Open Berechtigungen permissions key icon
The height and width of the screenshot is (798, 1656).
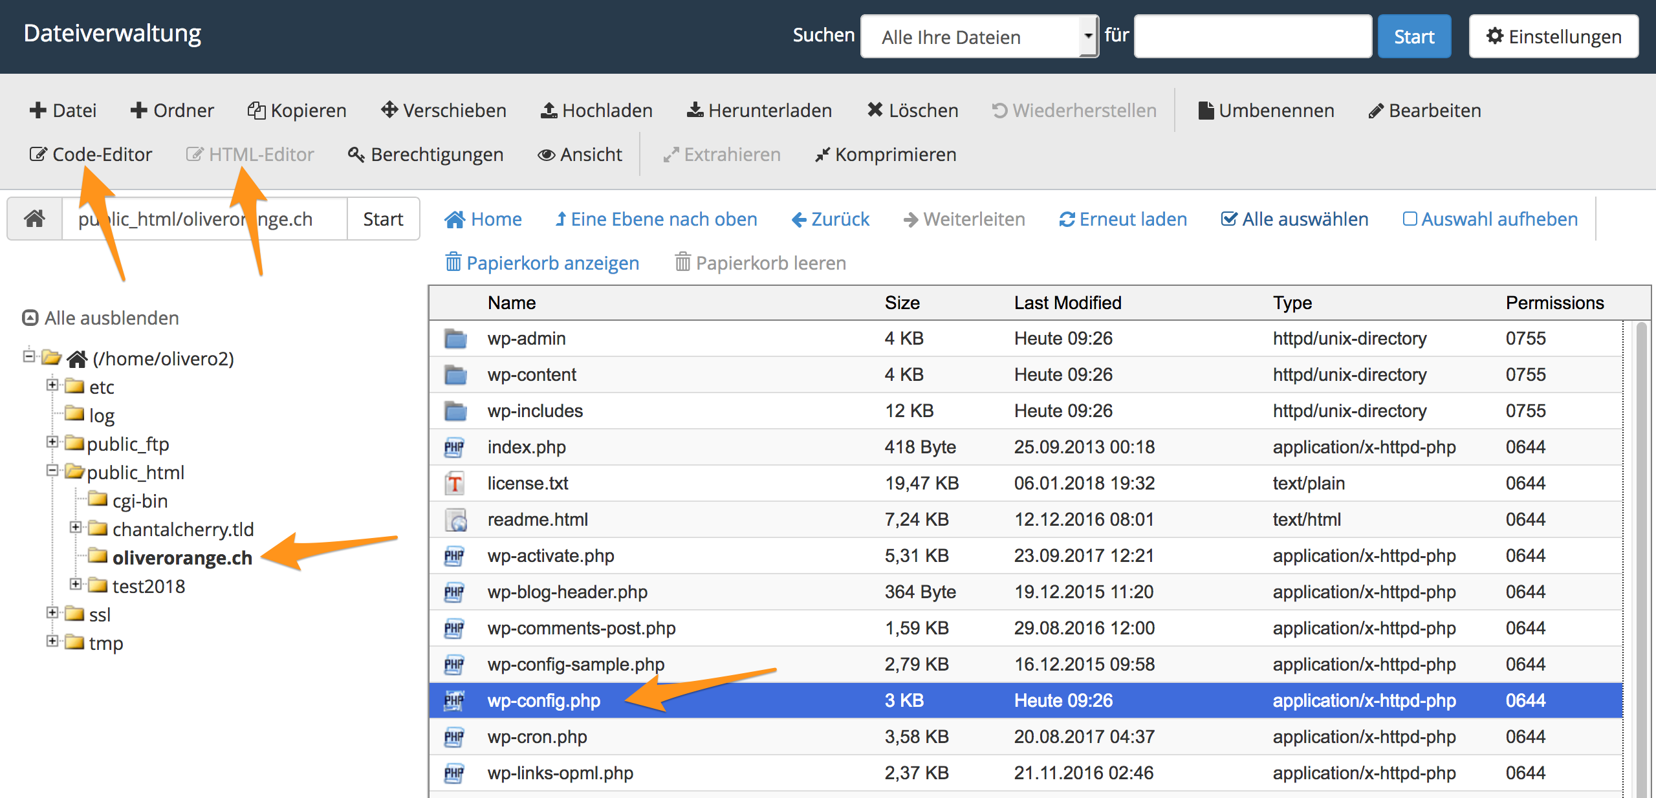click(x=356, y=155)
